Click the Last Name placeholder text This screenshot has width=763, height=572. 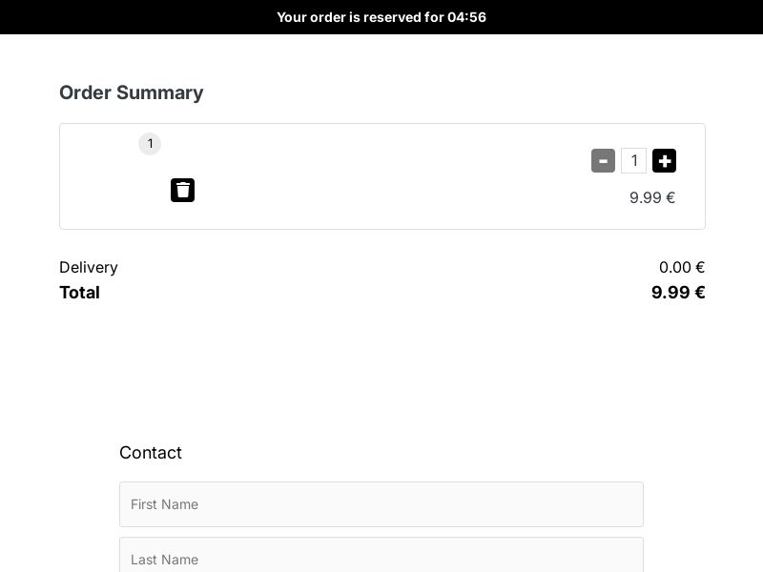click(x=164, y=560)
